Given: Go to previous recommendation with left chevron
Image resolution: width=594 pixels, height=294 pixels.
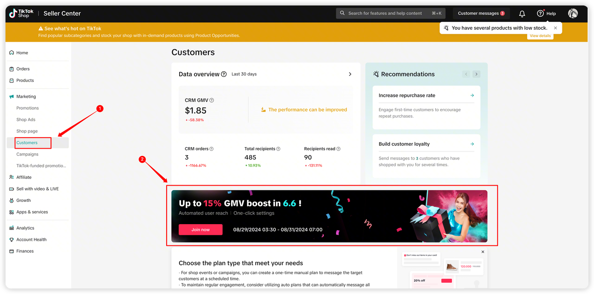Looking at the screenshot, I should click(x=466, y=74).
